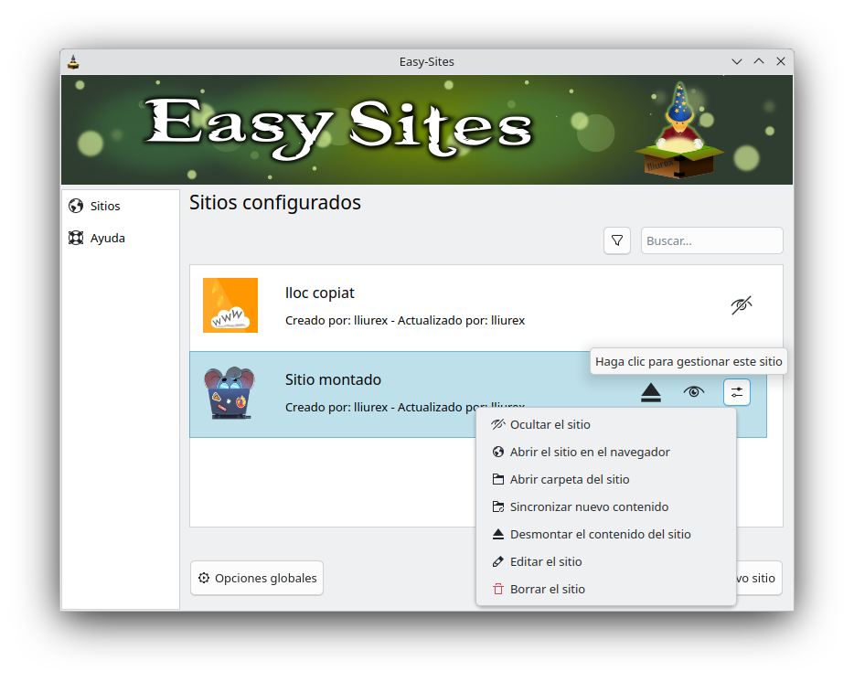The width and height of the screenshot is (854, 682).
Task: Click the Easy-Sites title bar app icon
Action: click(74, 62)
